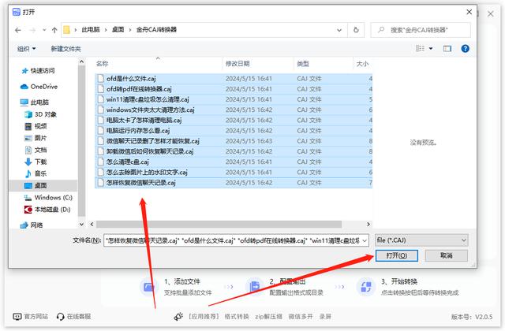Click sidebar scrollbar down arrow
This screenshot has height=331, width=505.
tap(81, 224)
